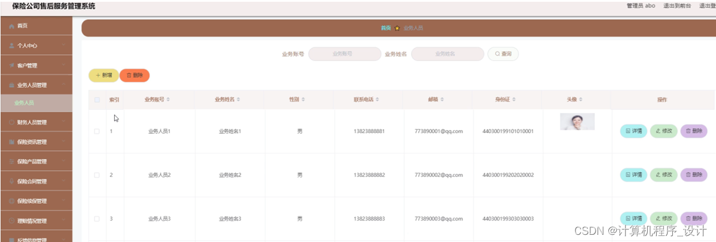Screen dimensions: 716x242
Task: Click ID number 440300199303030003
Action: pos(508,219)
